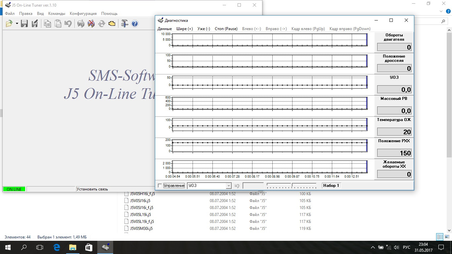
Task: Open Task View on the taskbar
Action: click(x=40, y=247)
